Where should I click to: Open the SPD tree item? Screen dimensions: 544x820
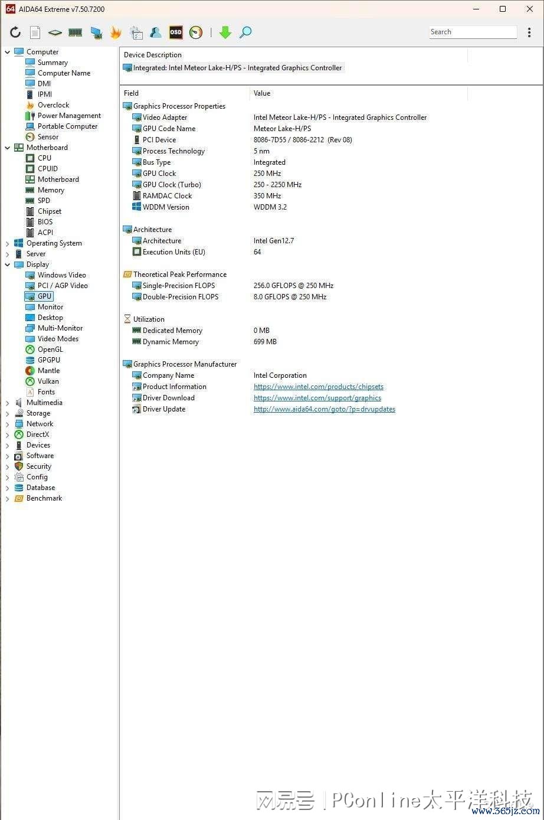tap(44, 201)
